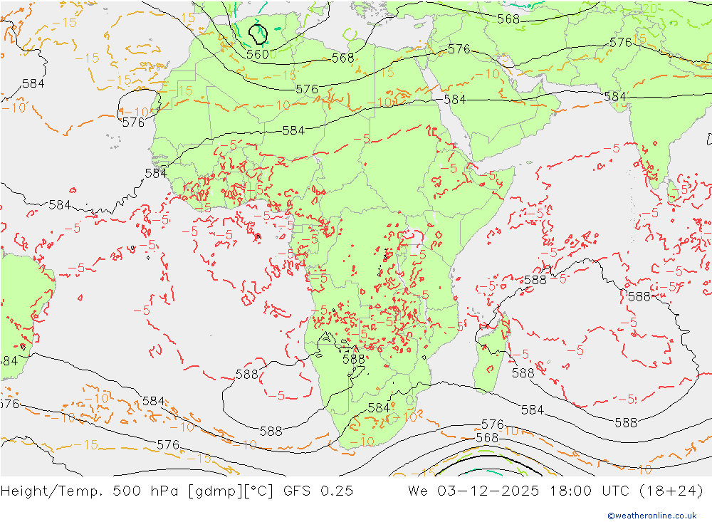The height and width of the screenshot is (522, 712).
Task: Click the '18:00 UTC (18+24)' forecast time
Action: click(x=626, y=491)
